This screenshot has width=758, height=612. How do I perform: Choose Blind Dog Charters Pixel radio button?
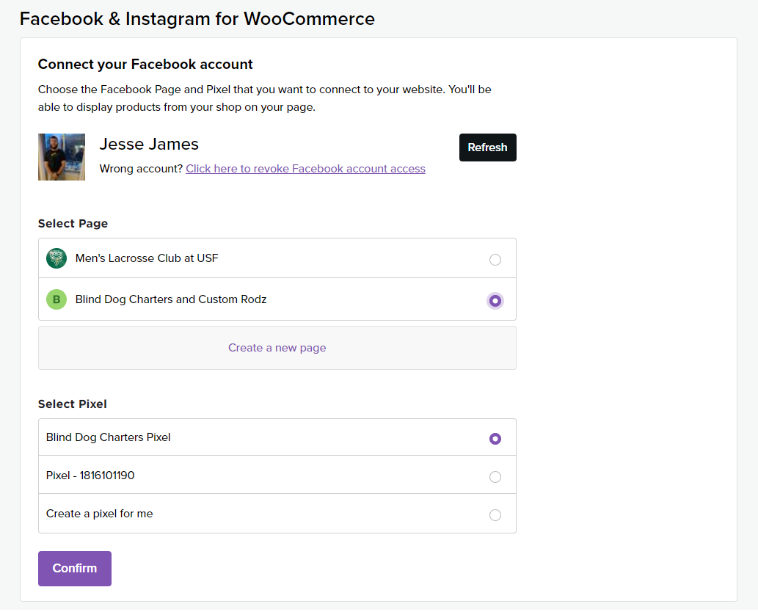[x=495, y=439]
